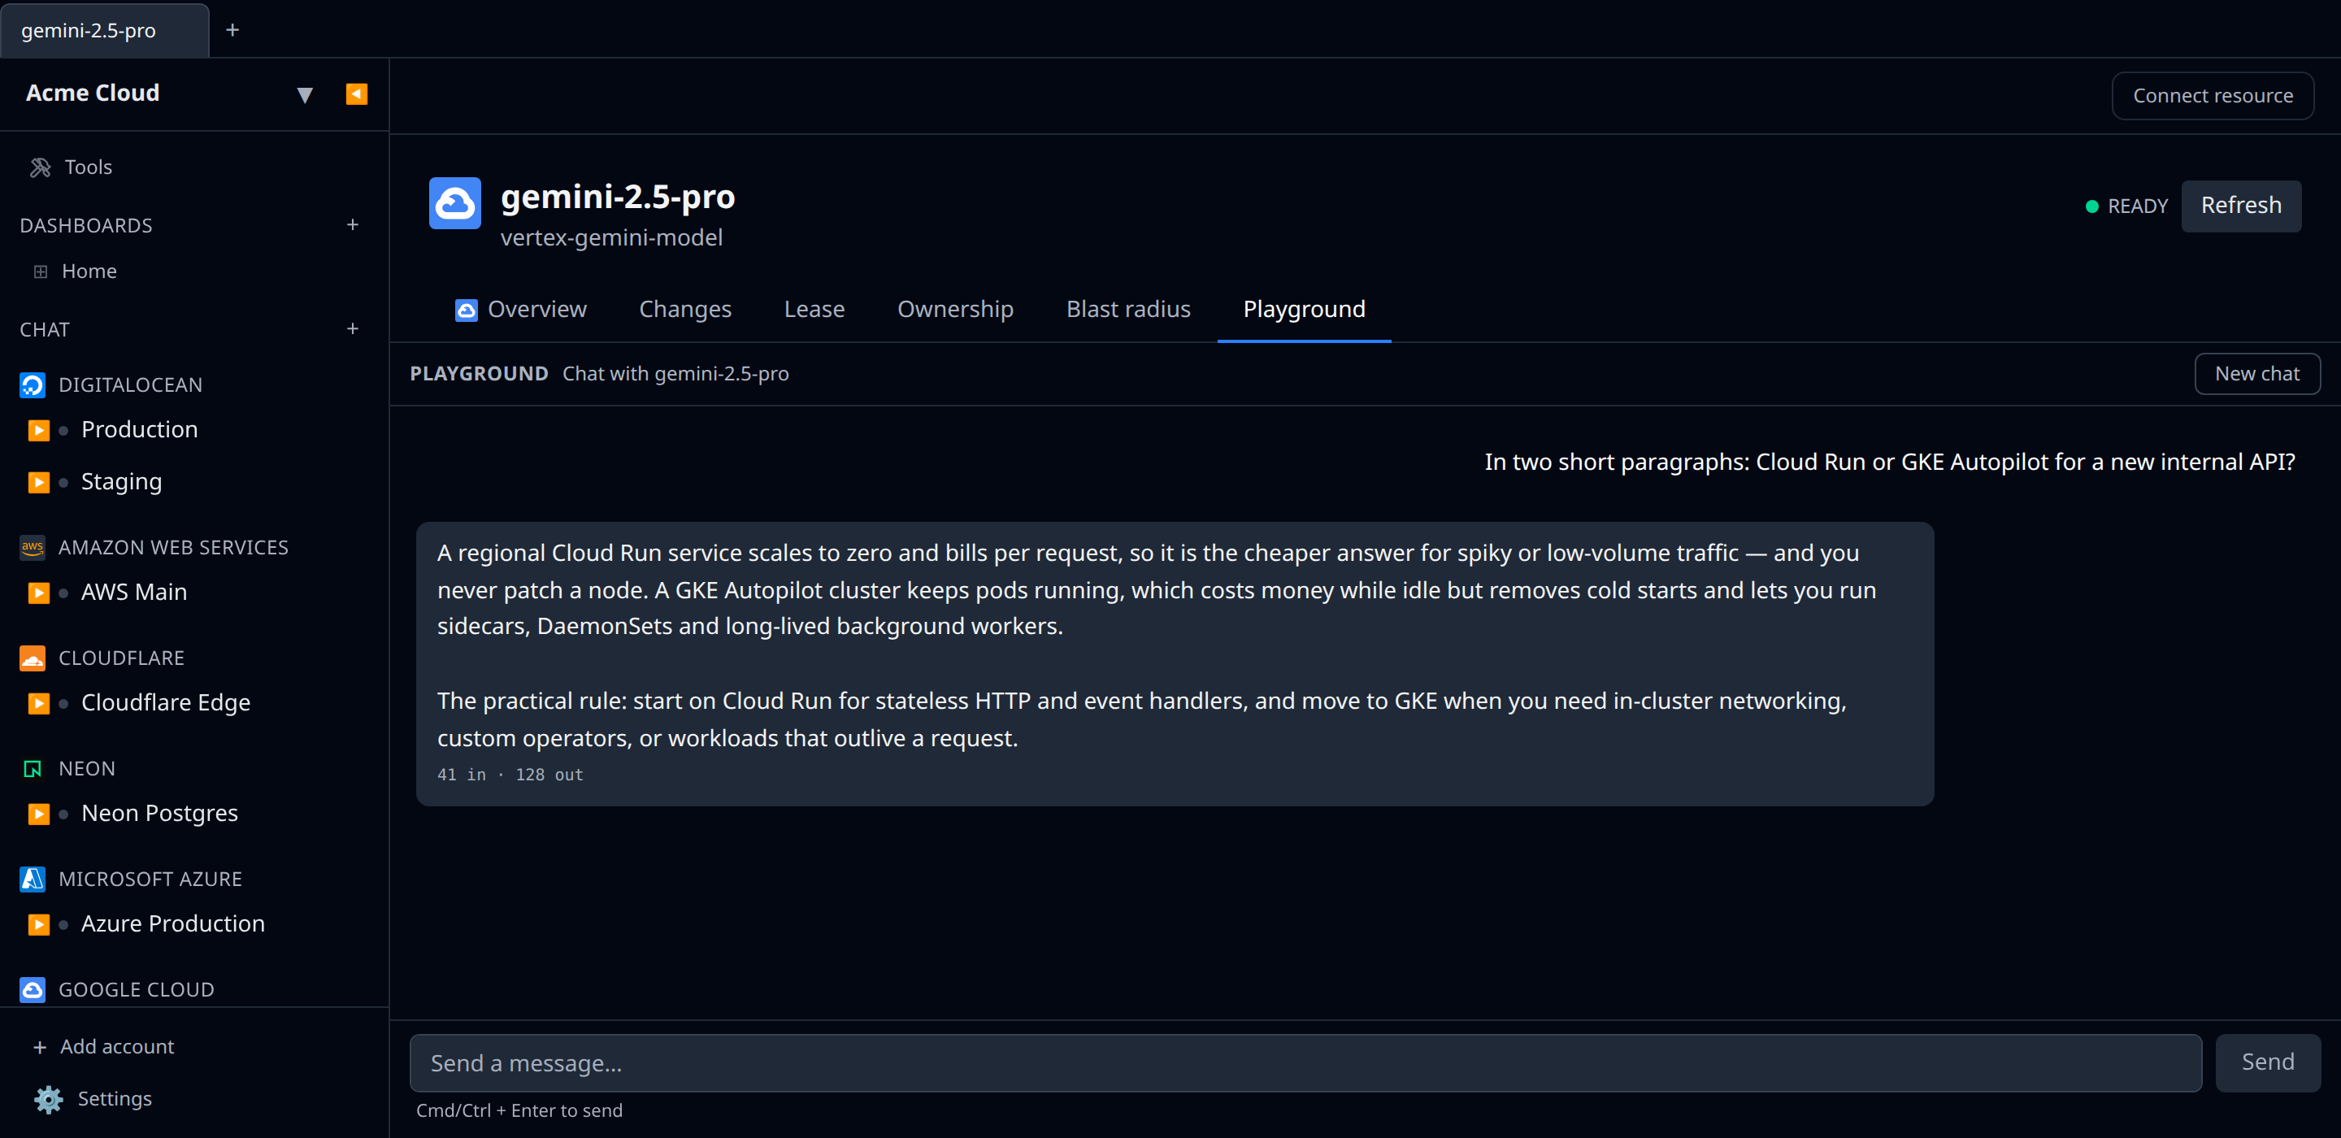Click the Amazon Web Services icon
The image size is (2341, 1138).
point(33,547)
